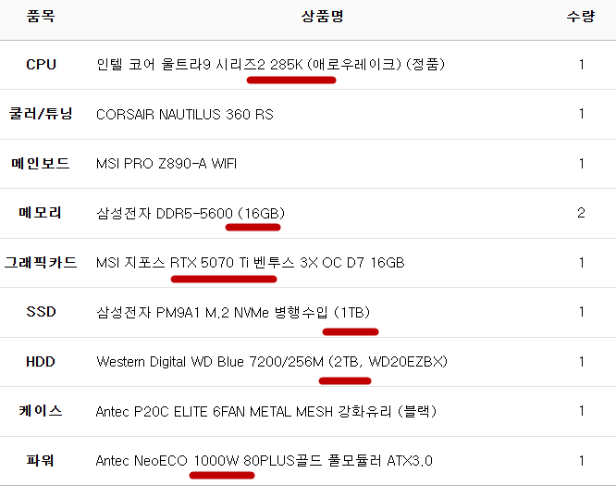This screenshot has width=616, height=498.
Task: Open the 삼성전자 PM9A1 M.2 NVMe product
Action: tap(233, 312)
